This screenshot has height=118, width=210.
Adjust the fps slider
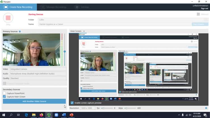[104, 108]
